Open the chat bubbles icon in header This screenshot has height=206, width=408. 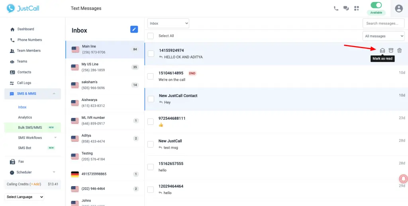pyautogui.click(x=346, y=8)
